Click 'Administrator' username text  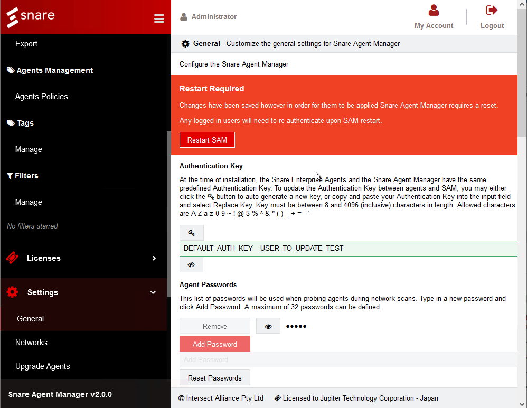point(214,16)
